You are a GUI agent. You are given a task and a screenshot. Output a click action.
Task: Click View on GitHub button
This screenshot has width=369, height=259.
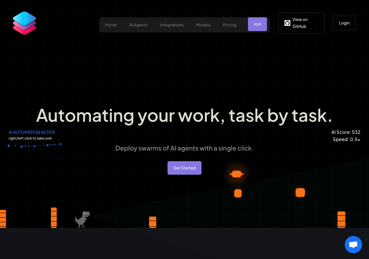click(x=302, y=23)
